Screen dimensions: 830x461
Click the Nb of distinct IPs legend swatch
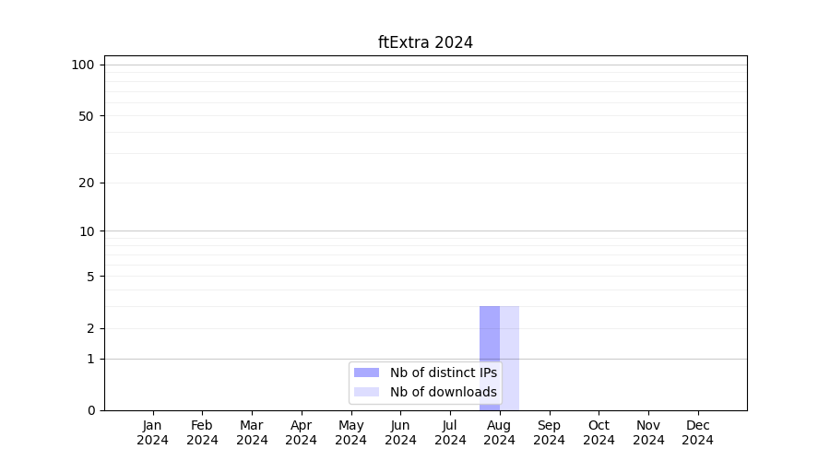(x=366, y=372)
